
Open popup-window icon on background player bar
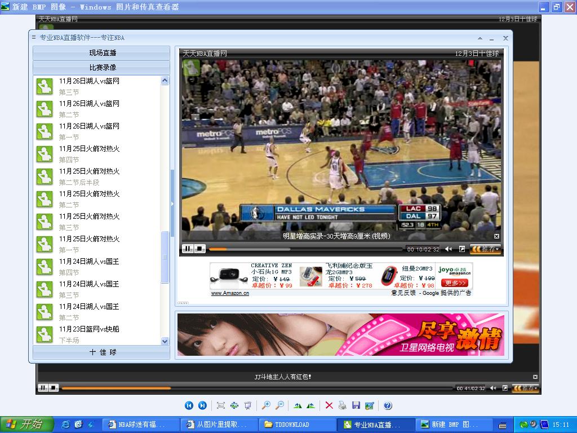[505, 388]
